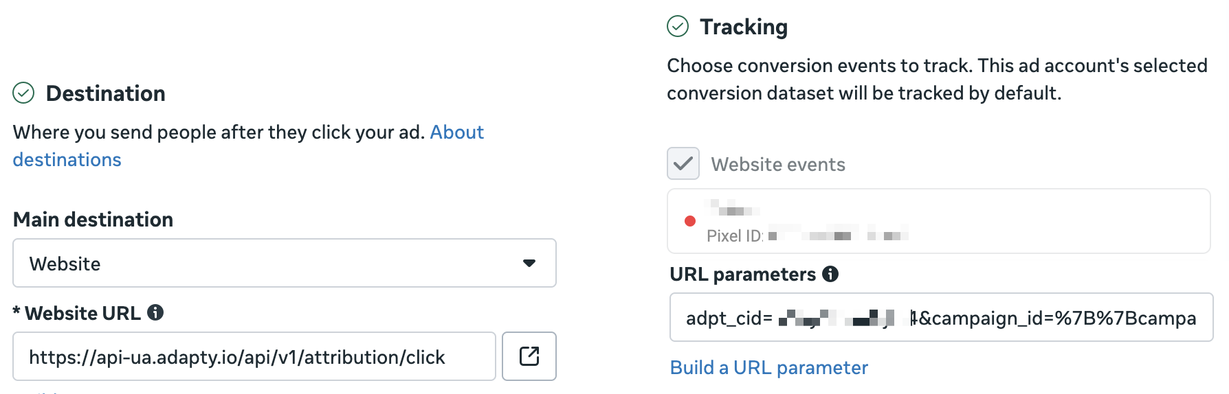Click the Tracking section heading

(744, 27)
